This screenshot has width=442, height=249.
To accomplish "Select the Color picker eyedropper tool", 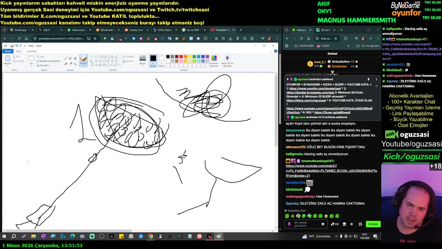I will [70, 64].
